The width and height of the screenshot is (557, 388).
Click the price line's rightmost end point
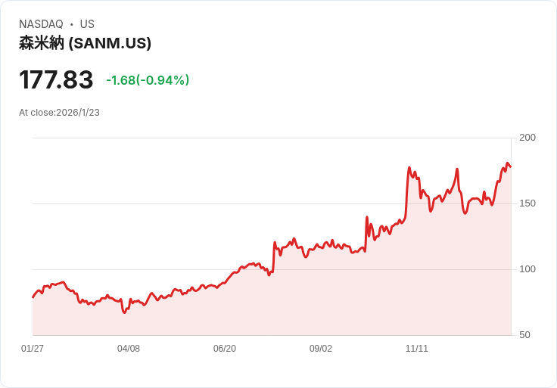(511, 166)
